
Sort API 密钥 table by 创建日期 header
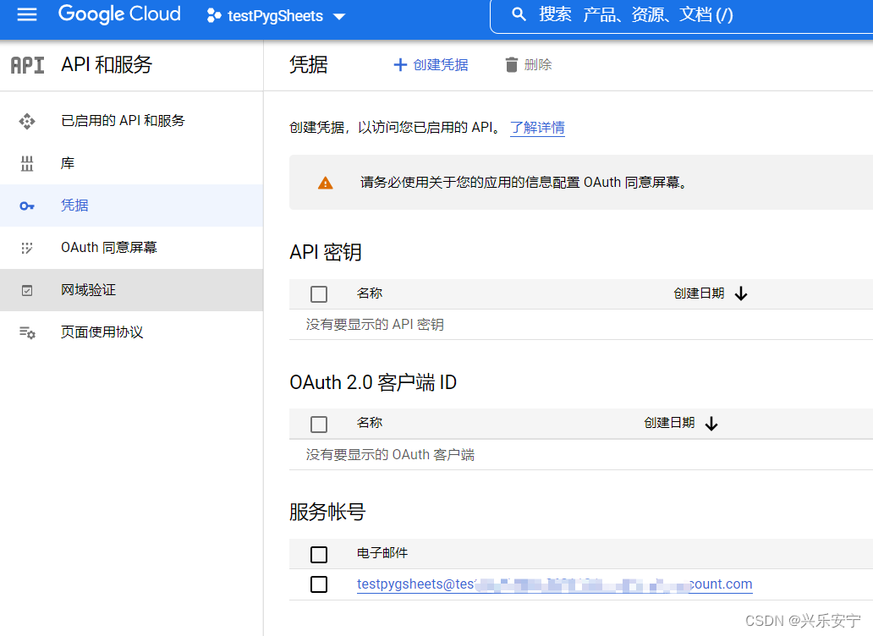[699, 293]
